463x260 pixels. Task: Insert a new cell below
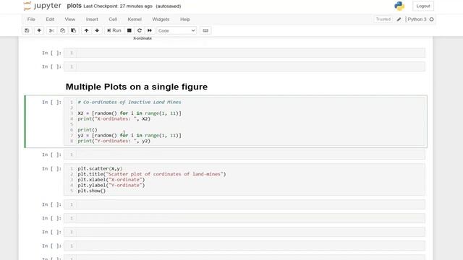point(39,30)
